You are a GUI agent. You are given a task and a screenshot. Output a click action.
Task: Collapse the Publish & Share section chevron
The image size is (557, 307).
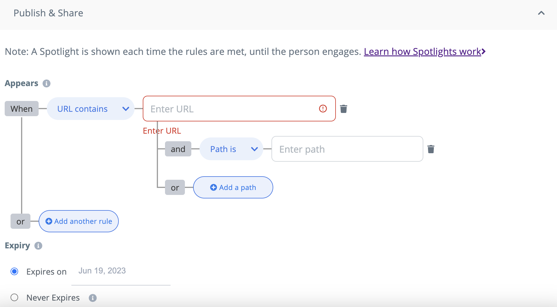coord(541,13)
